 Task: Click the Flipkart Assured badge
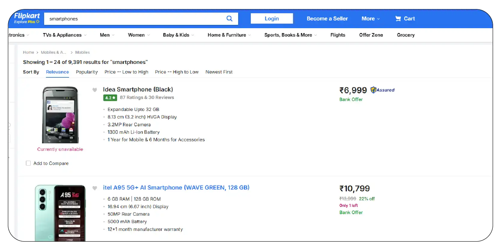click(382, 90)
